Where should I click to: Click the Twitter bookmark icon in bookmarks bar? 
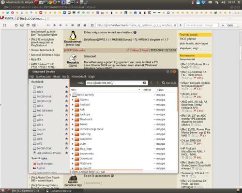[8, 13]
